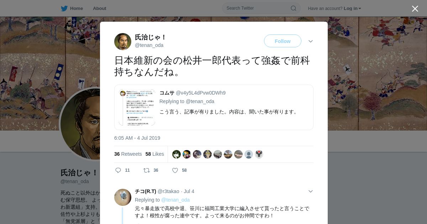Image resolution: width=427 pixels, height=224 pixels.
Task: Open the @tenan_oda link in reply
Action: point(175,200)
